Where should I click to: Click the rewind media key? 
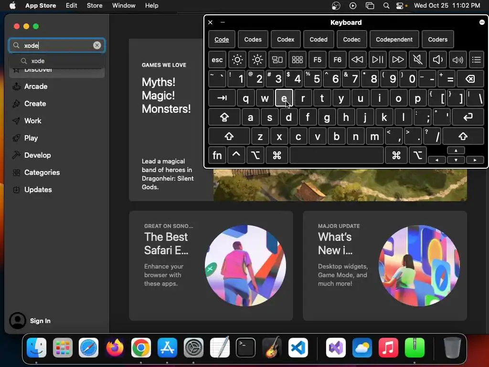[x=357, y=60]
